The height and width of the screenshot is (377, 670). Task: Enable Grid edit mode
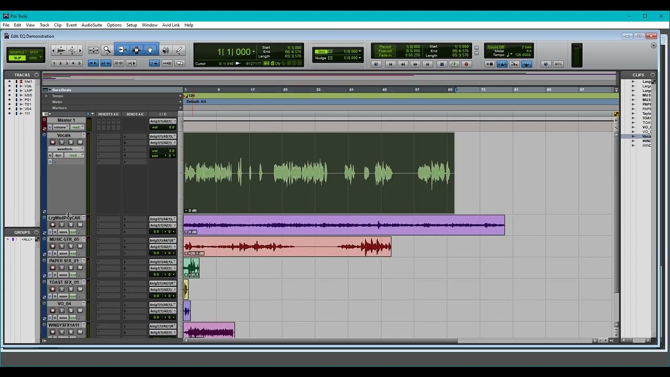pos(34,58)
